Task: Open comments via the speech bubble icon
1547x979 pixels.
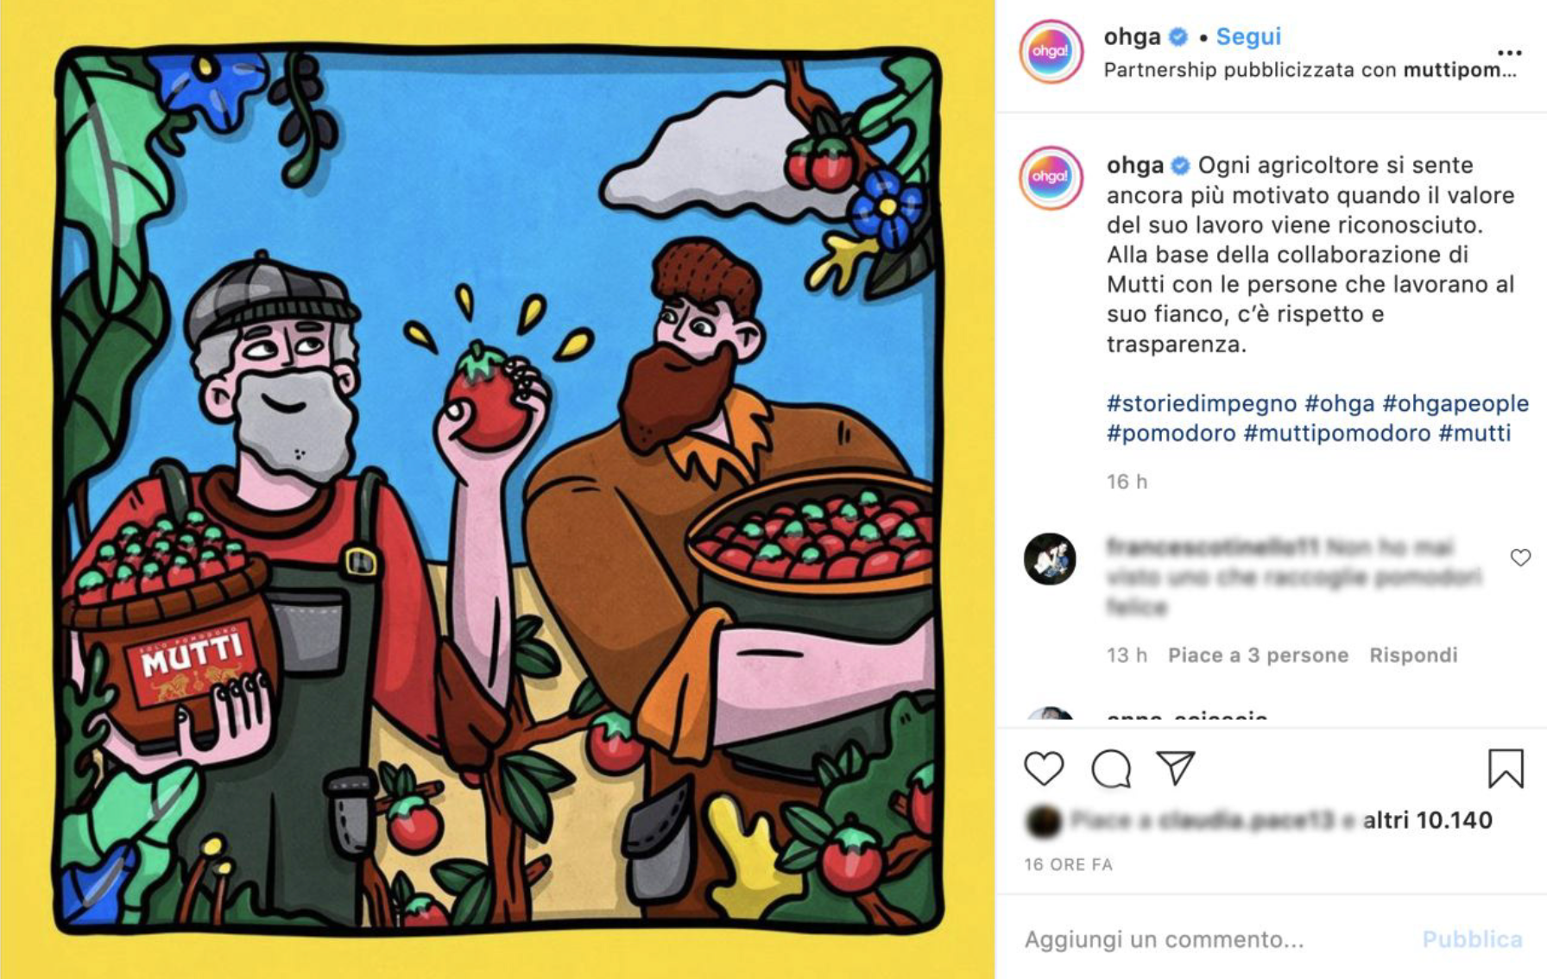Action: click(1111, 768)
